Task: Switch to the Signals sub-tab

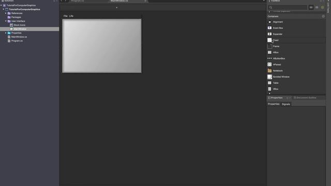Action: [x=286, y=104]
